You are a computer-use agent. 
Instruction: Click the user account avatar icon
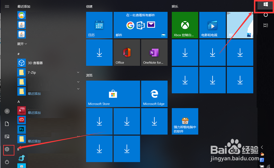[x=7, y=111]
